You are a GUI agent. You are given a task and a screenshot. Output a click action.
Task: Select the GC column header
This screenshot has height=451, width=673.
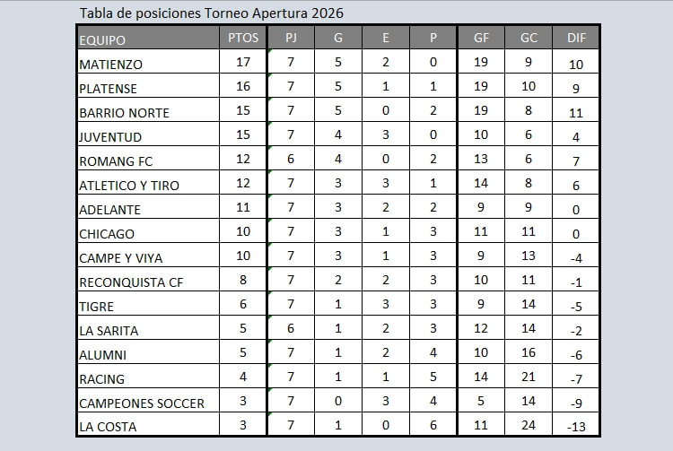[529, 38]
